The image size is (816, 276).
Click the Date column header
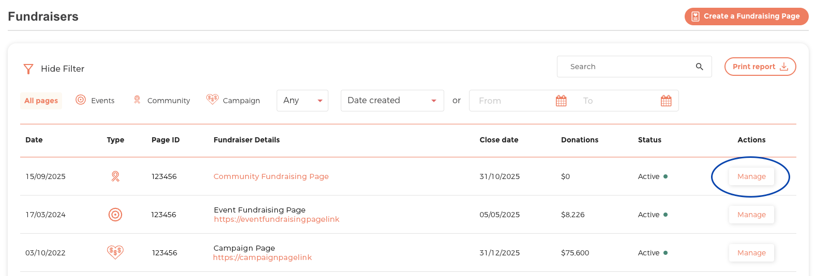[x=34, y=140]
